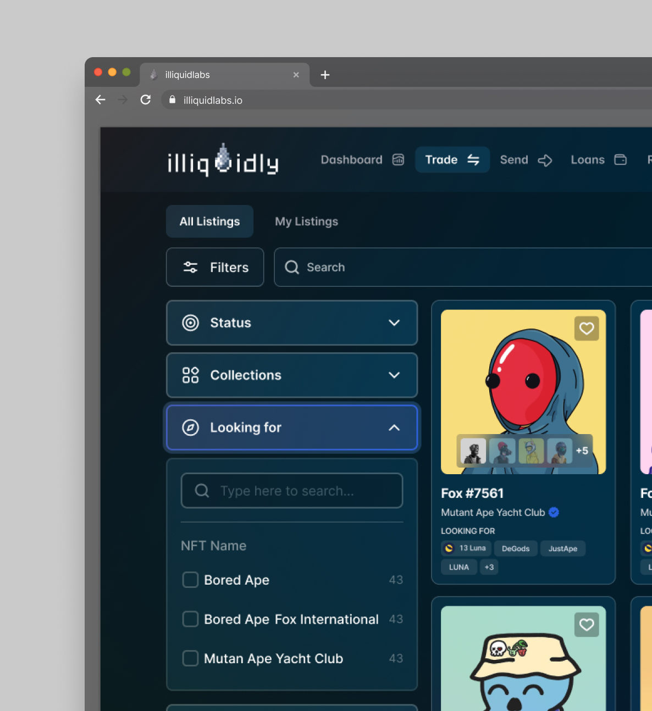Check Bored Ape Fox International checkbox

190,619
